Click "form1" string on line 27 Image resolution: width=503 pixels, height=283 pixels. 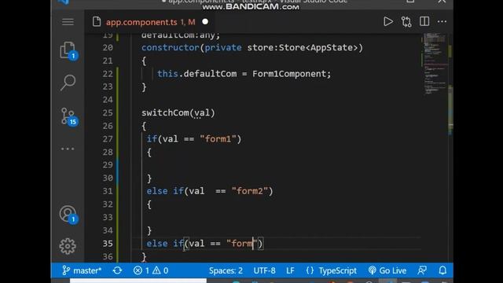click(218, 139)
